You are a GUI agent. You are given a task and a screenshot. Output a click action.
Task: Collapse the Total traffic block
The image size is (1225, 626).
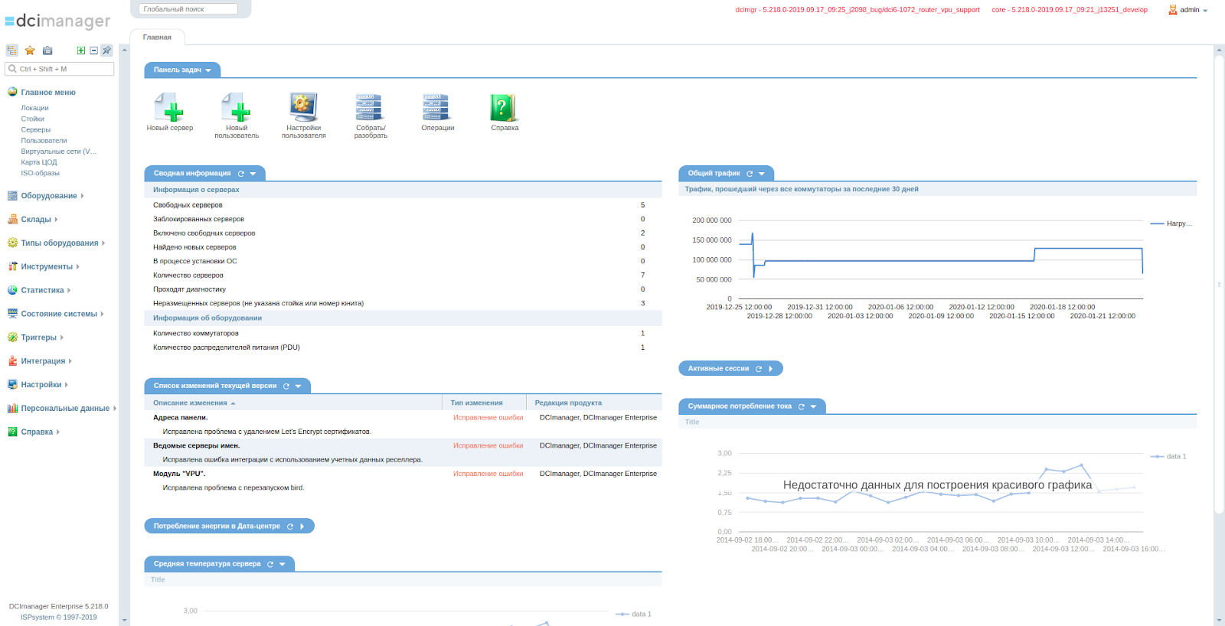pyautogui.click(x=762, y=174)
